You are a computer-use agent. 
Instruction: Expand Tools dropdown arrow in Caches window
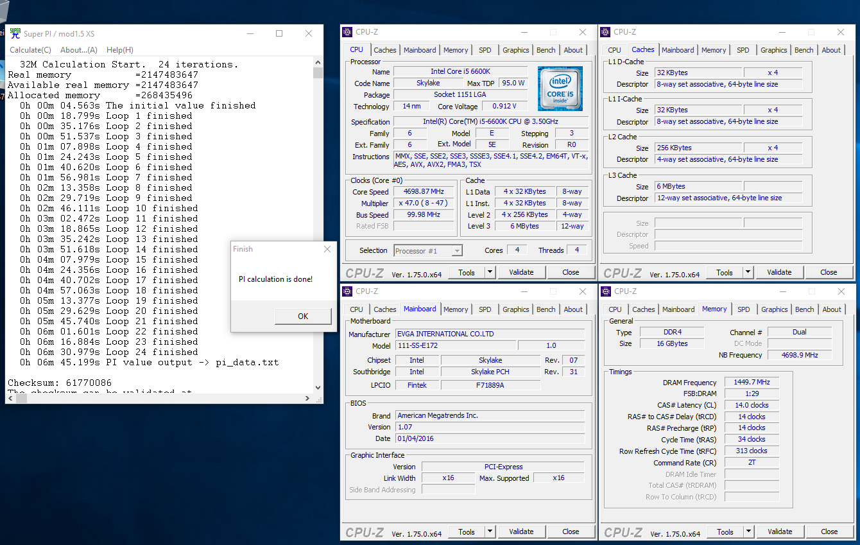coord(748,272)
